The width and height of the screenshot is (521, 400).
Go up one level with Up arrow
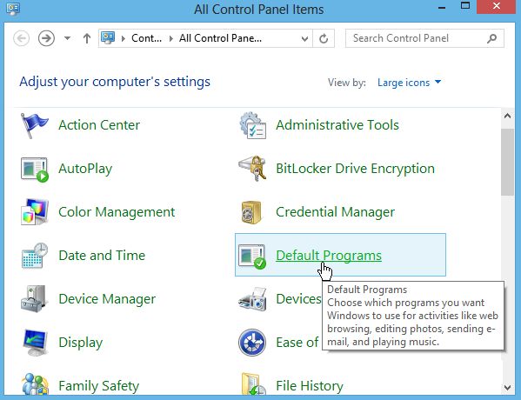87,38
